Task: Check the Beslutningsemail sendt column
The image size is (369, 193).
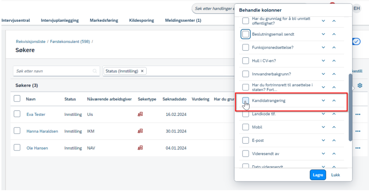Action: click(245, 34)
